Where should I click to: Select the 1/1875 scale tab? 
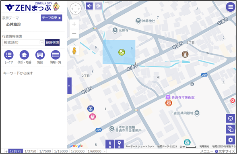(x=16, y=151)
